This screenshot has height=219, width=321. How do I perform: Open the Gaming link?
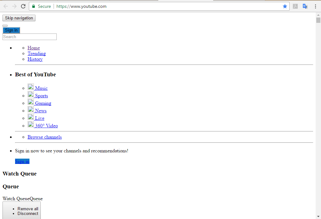[x=43, y=103]
